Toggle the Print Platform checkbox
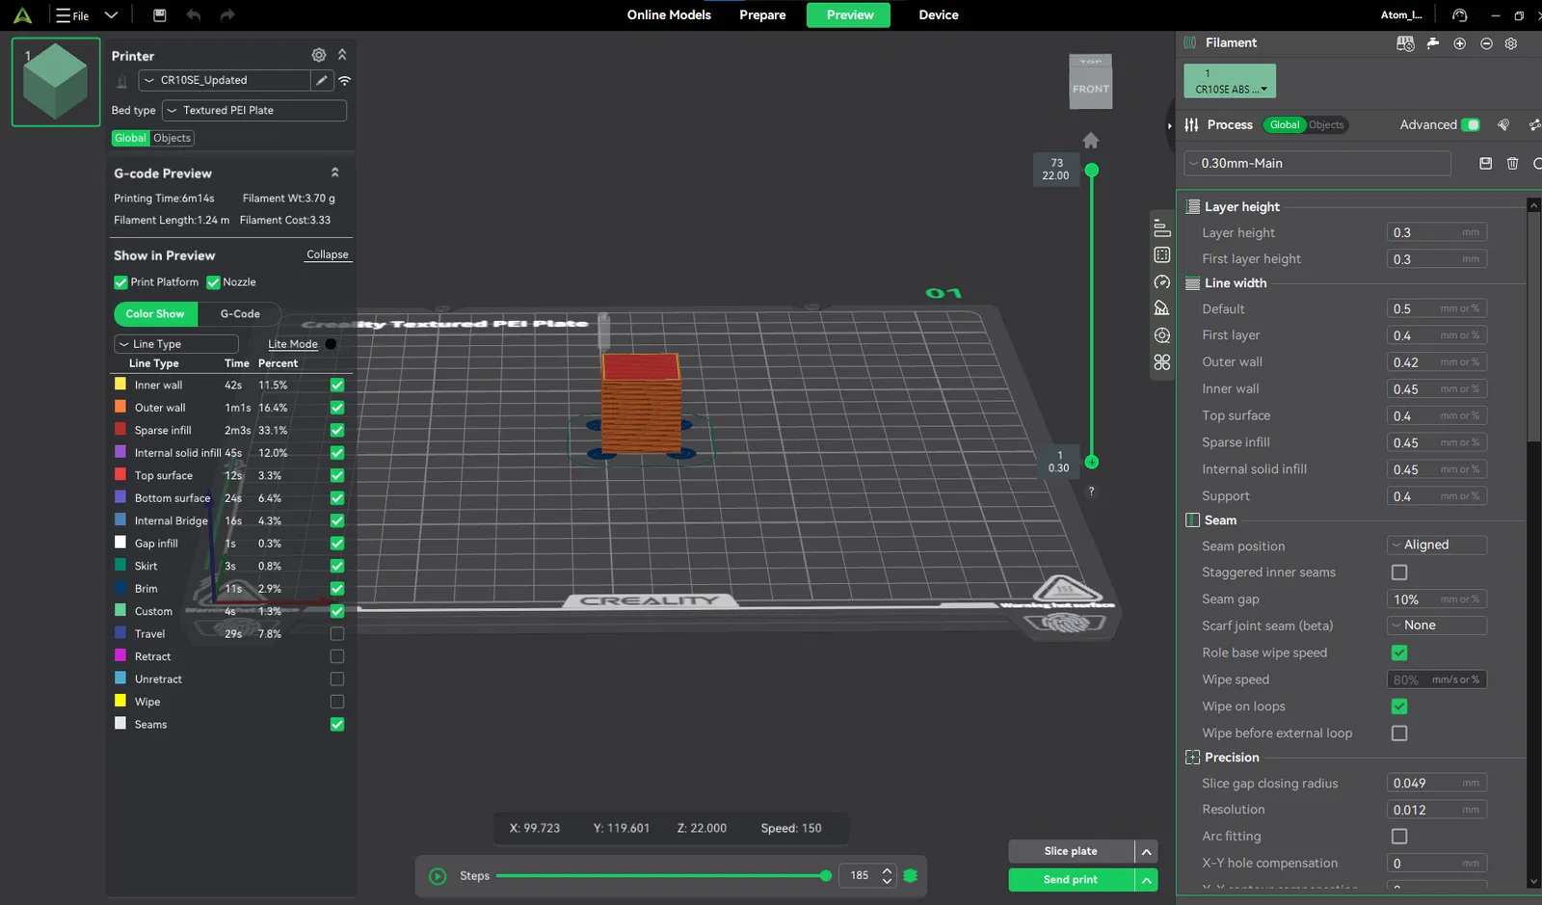1542x905 pixels. 120,282
